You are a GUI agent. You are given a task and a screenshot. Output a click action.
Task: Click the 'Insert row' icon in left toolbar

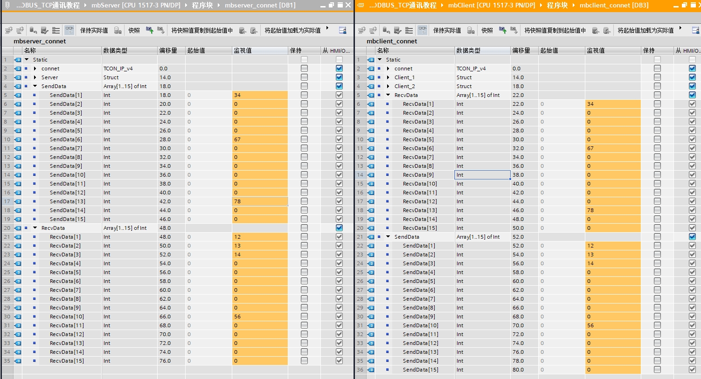coord(8,30)
